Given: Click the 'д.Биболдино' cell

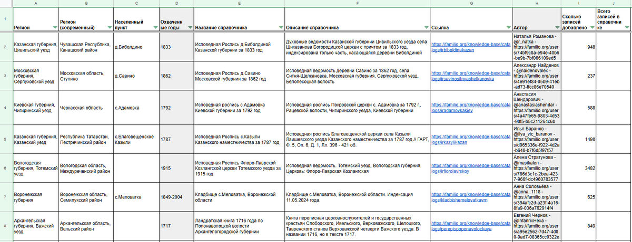Looking at the screenshot, I should pyautogui.click(x=135, y=47).
